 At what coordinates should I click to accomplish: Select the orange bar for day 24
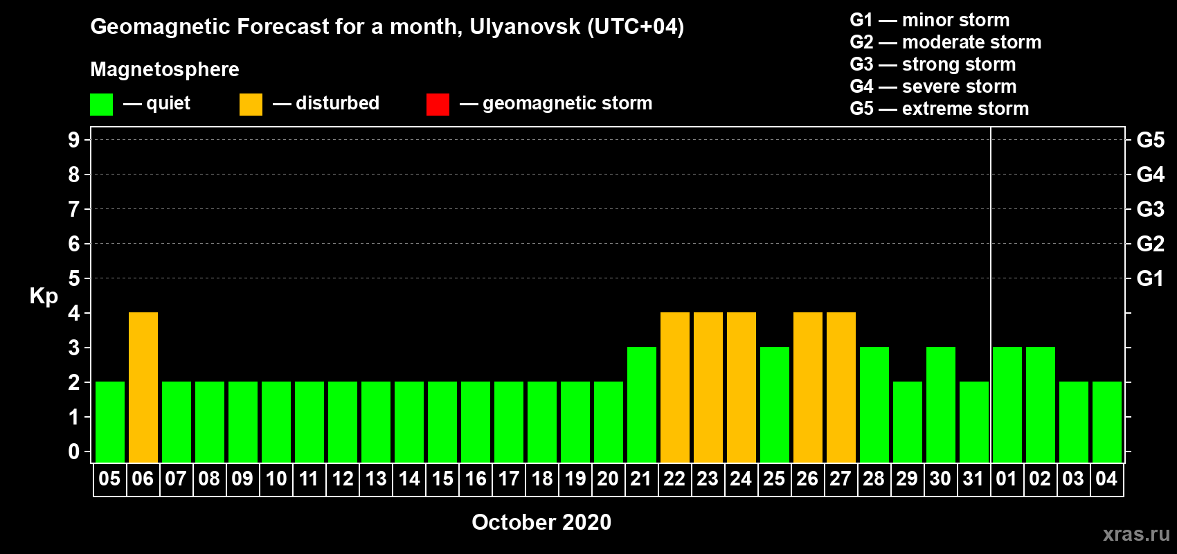(742, 387)
